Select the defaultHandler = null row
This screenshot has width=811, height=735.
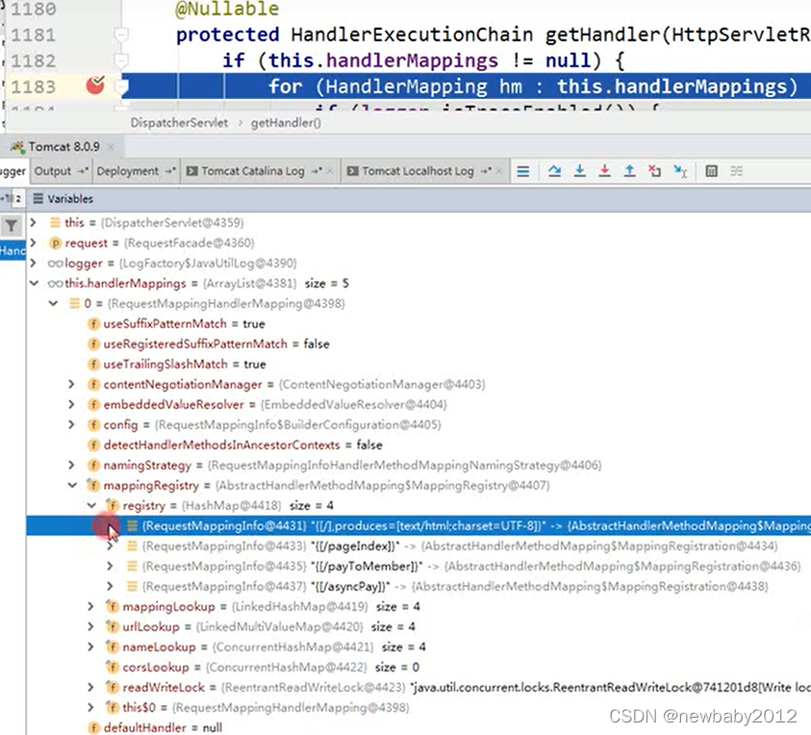pyautogui.click(x=418, y=727)
